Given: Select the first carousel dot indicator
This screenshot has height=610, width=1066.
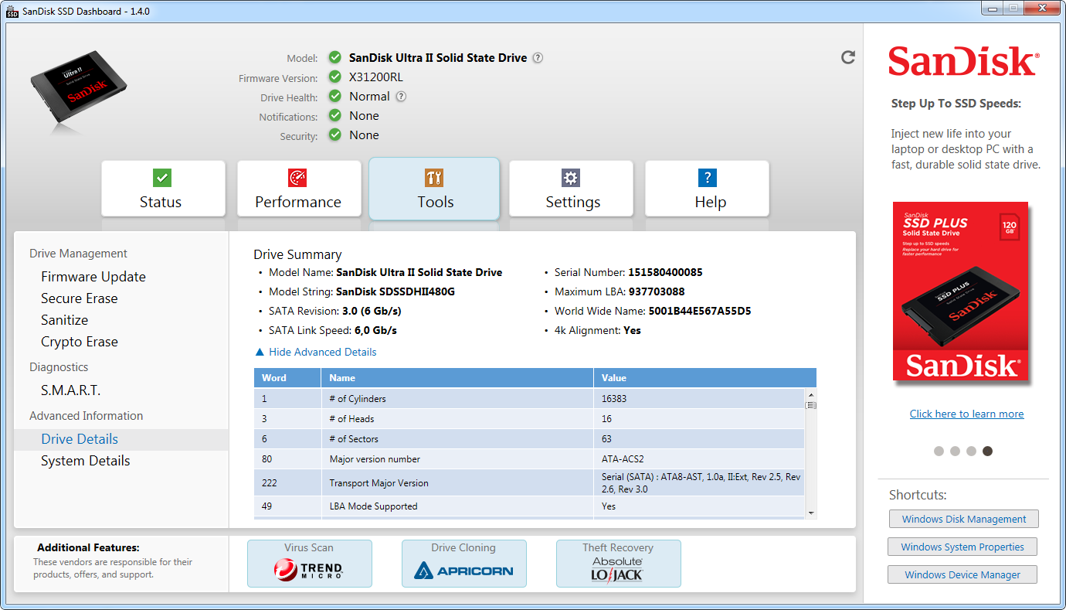Looking at the screenshot, I should tap(939, 451).
